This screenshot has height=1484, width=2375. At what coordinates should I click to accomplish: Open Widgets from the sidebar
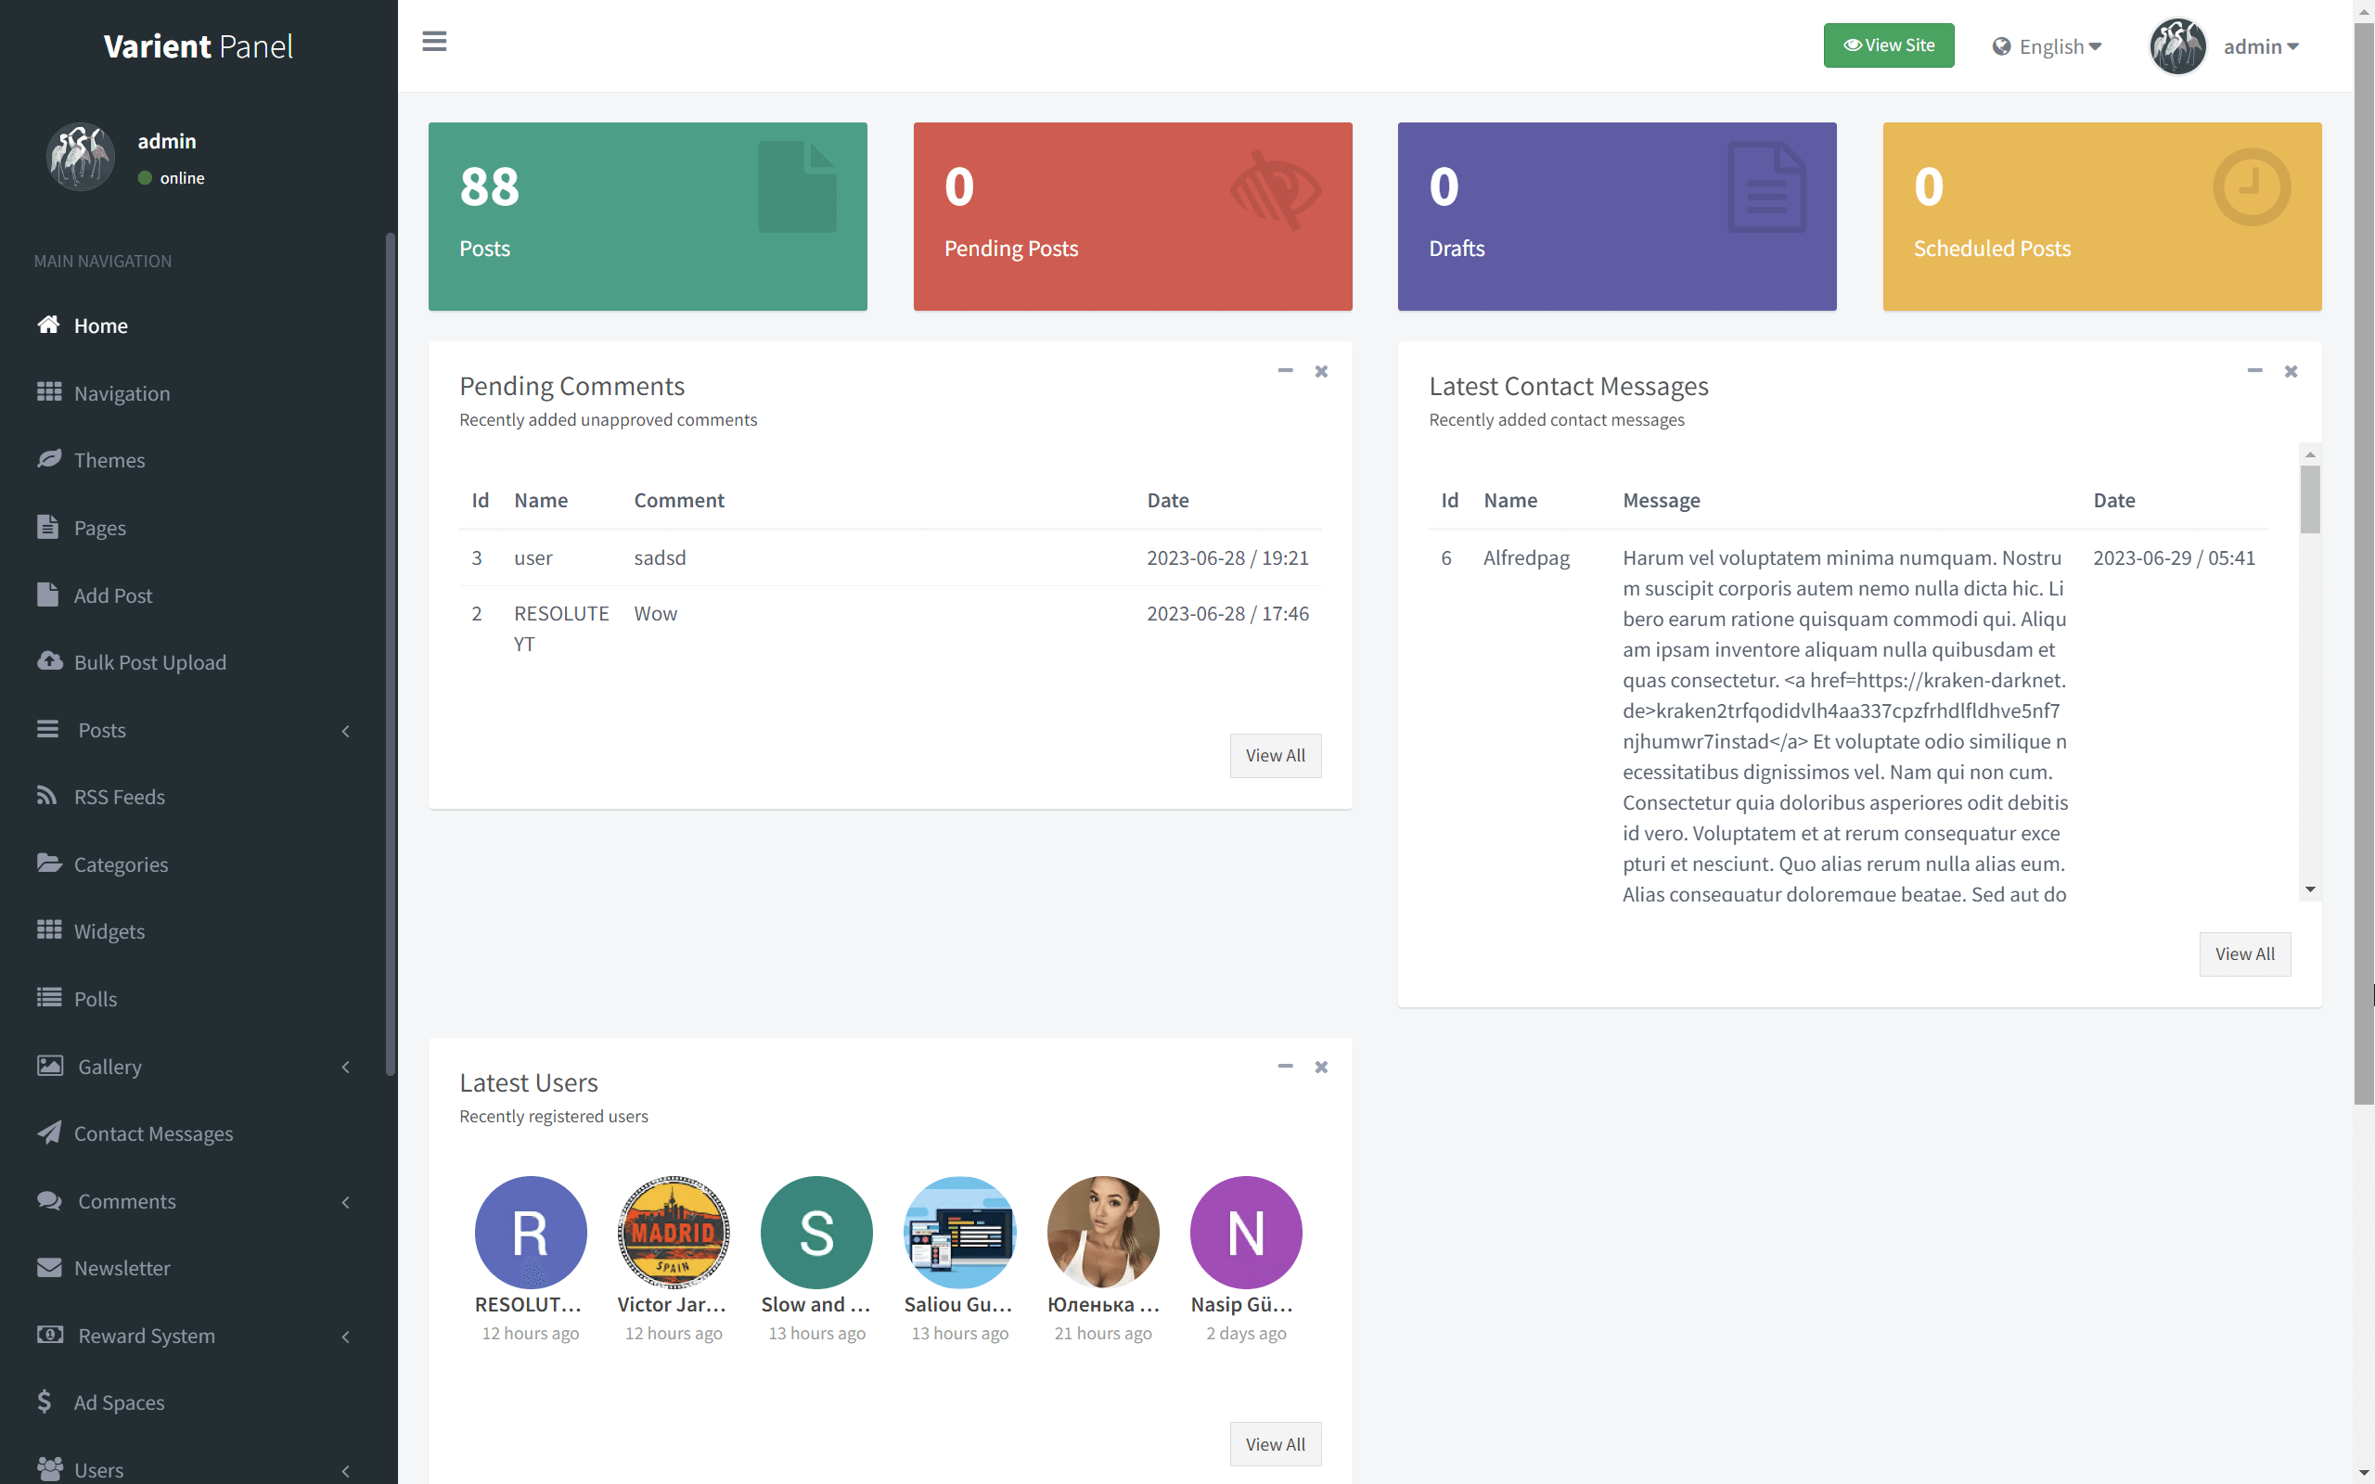click(109, 930)
